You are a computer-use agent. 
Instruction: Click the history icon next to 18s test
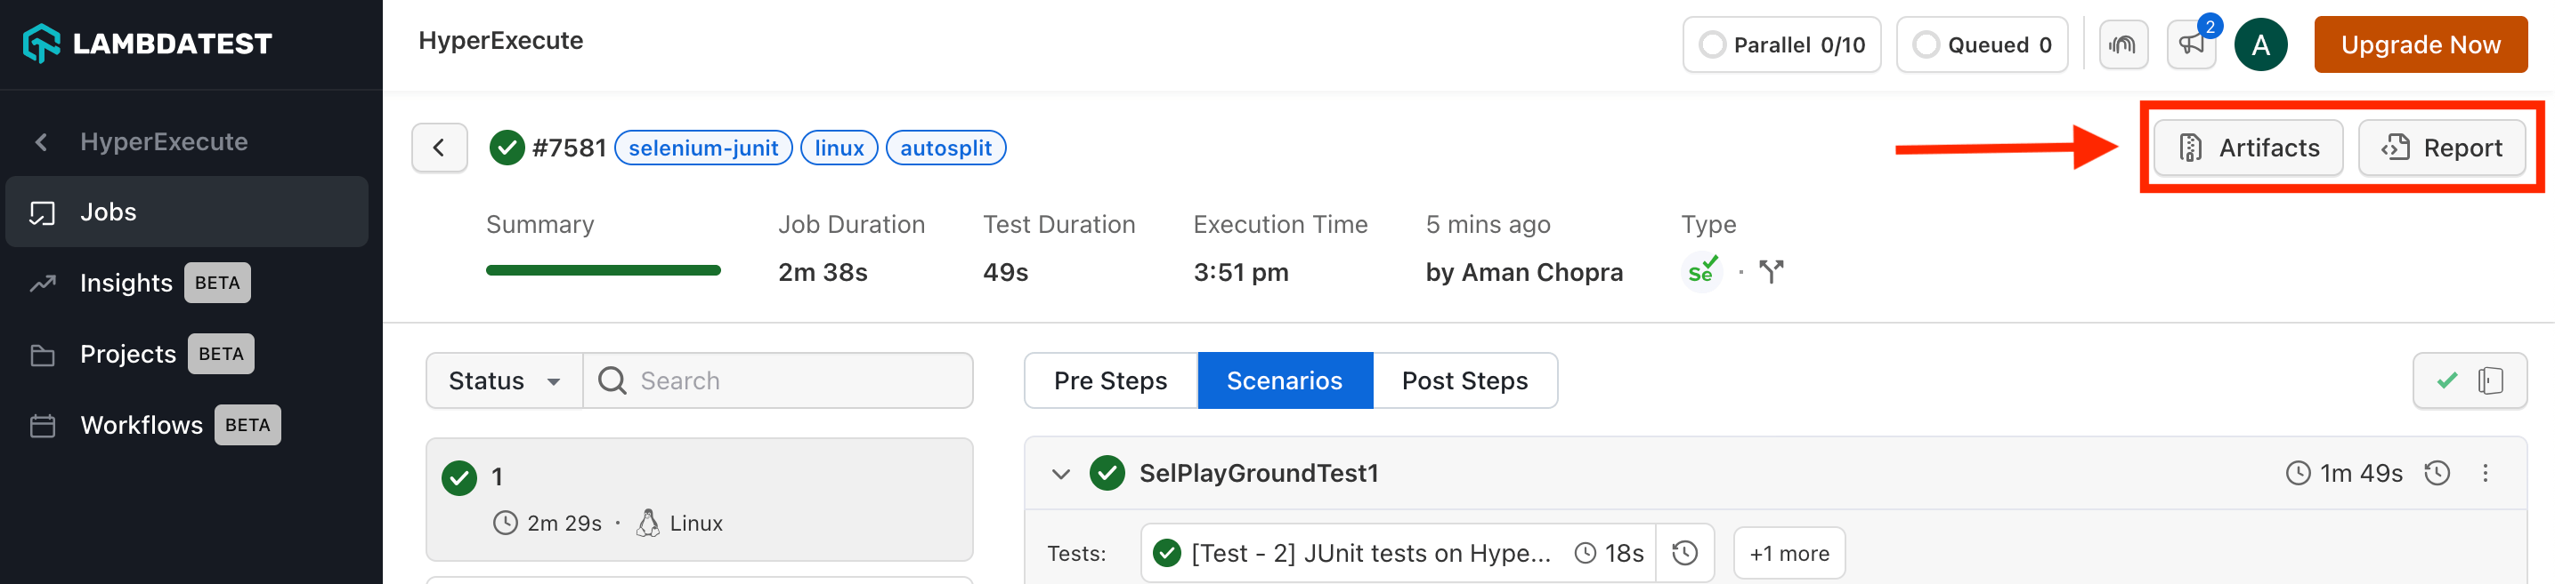click(1684, 552)
